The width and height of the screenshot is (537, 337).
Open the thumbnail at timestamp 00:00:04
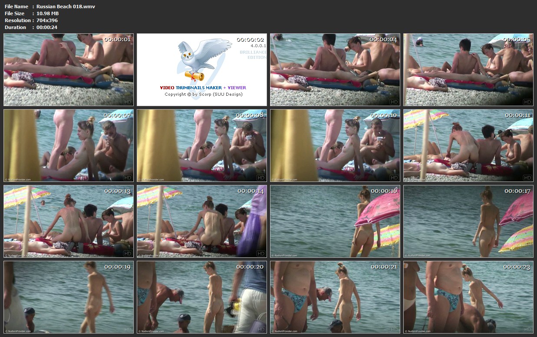[335, 70]
